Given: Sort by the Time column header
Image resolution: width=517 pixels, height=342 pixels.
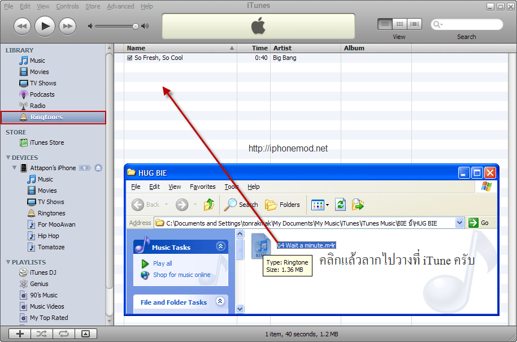Looking at the screenshot, I should (254, 48).
